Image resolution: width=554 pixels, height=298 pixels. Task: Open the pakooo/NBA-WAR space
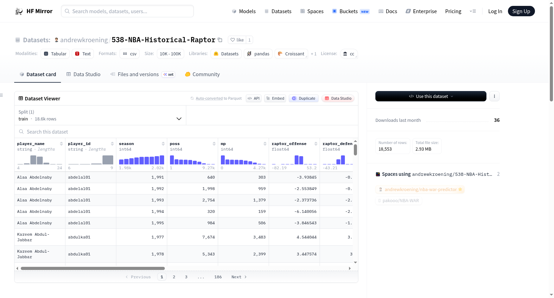coord(399,201)
